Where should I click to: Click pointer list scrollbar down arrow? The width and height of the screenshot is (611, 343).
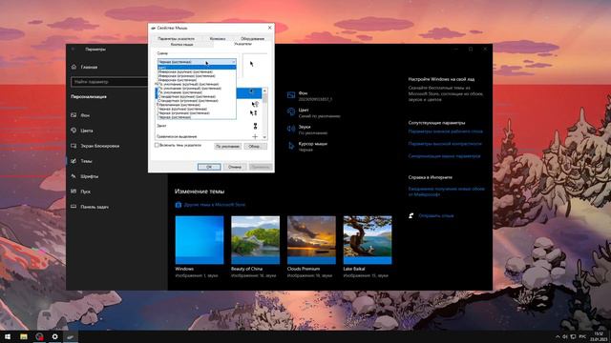265,137
